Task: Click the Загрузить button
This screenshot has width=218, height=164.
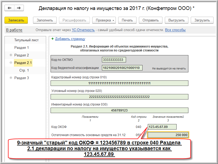Action: tap(202, 20)
